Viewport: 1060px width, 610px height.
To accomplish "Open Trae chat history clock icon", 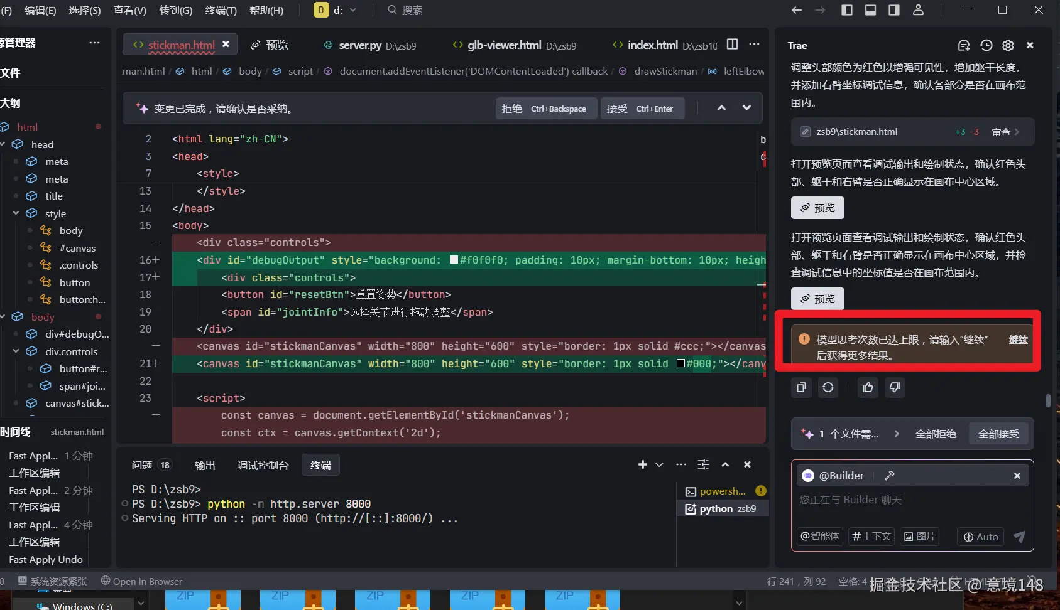I will point(986,45).
